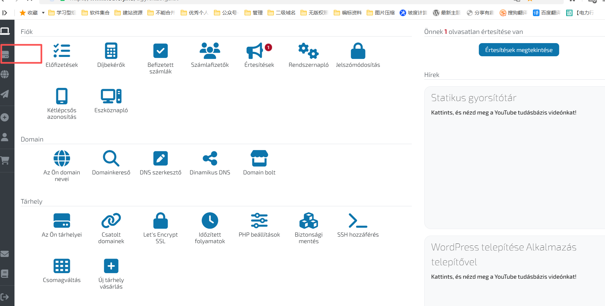Click Értesítések megtekintése button
The height and width of the screenshot is (306, 605).
519,50
